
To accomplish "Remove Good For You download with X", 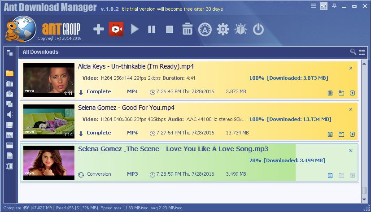I will (351, 109).
